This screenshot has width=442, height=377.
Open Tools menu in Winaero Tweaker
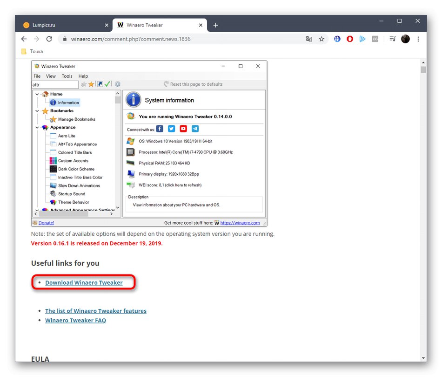67,76
